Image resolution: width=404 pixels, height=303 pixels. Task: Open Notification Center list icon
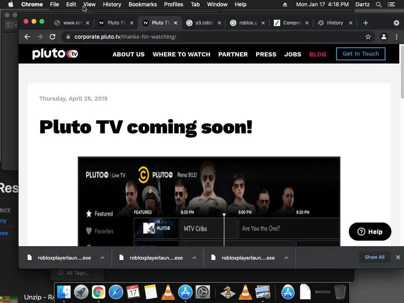[391, 4]
